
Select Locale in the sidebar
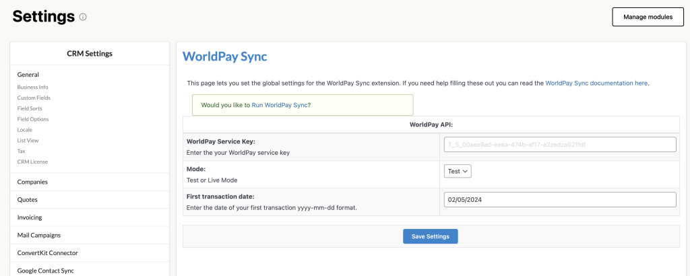tap(25, 130)
